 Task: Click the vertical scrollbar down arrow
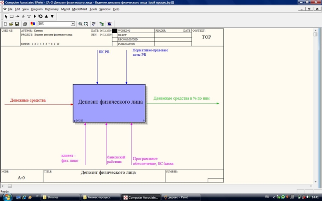[316, 182]
